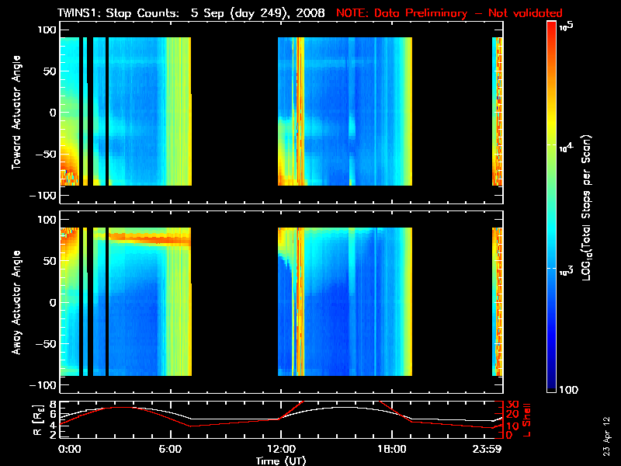Click the vertical color bar scale
The width and height of the screenshot is (621, 466).
[552, 206]
